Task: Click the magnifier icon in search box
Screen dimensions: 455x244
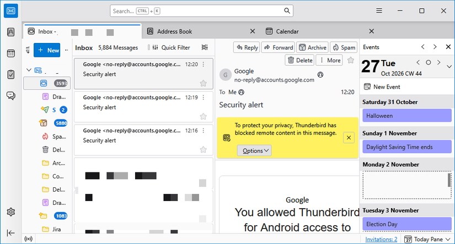Action: coord(287,10)
